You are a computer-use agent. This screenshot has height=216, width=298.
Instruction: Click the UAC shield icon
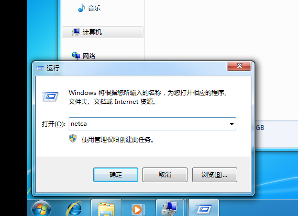point(73,139)
